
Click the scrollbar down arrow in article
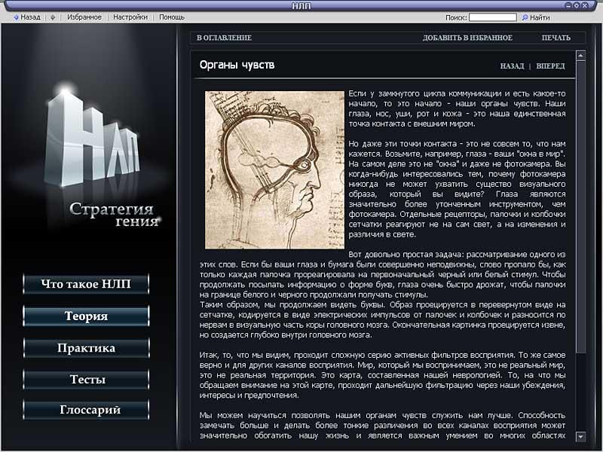coord(580,436)
